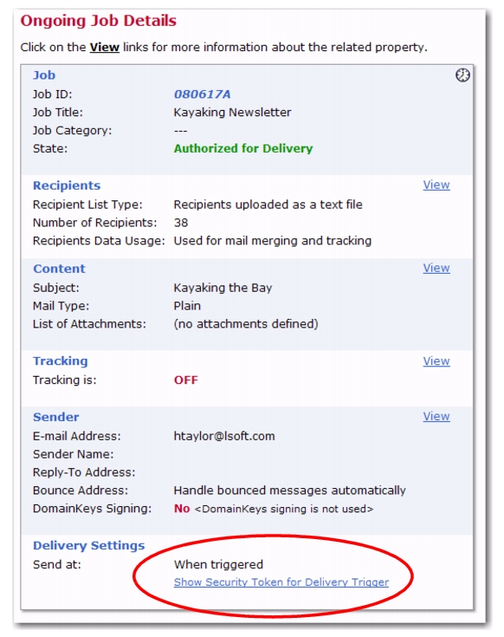
Task: Click the Sender section heading
Action: (56, 417)
